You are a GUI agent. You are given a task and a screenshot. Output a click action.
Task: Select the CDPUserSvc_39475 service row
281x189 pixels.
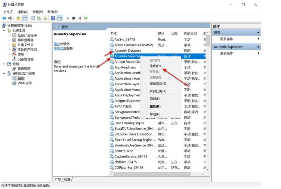pos(157,168)
